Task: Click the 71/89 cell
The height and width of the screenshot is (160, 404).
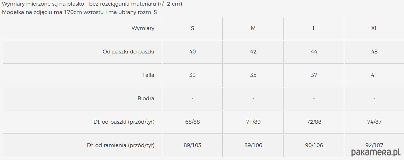Action: click(x=253, y=122)
